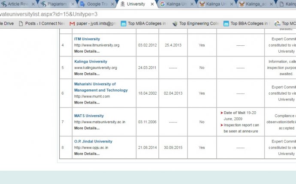This screenshot has height=184, width=296.
Task: Click the Google Translate tab favicon
Action: click(x=83, y=4)
